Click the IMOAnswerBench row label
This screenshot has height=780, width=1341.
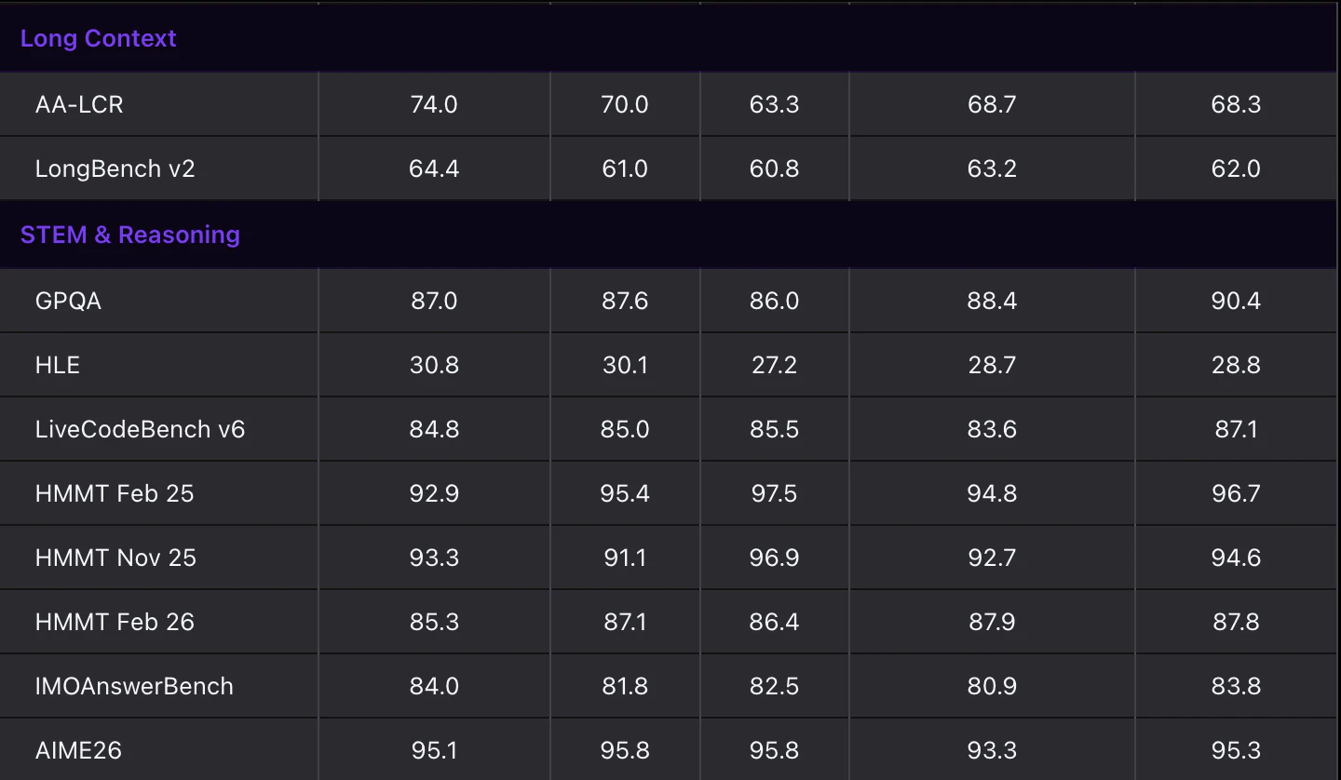[134, 686]
